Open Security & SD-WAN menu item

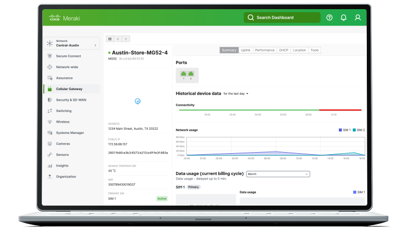coord(72,100)
